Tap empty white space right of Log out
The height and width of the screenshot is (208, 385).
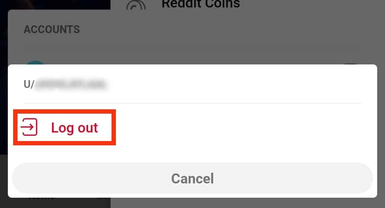tap(246, 128)
